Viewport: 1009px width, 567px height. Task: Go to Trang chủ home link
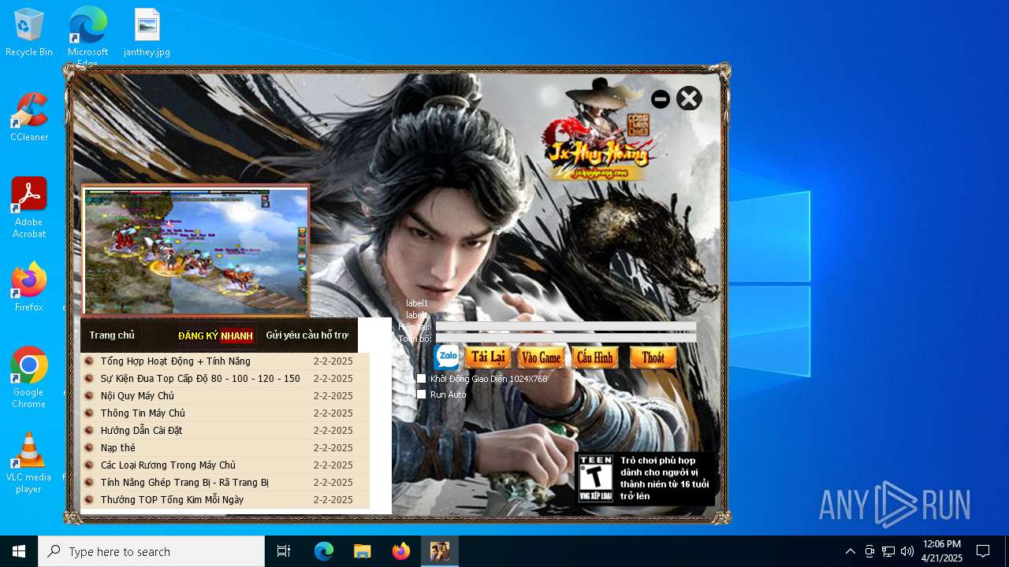pyautogui.click(x=112, y=335)
